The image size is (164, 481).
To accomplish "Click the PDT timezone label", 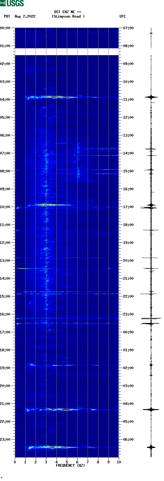I will click(7, 16).
